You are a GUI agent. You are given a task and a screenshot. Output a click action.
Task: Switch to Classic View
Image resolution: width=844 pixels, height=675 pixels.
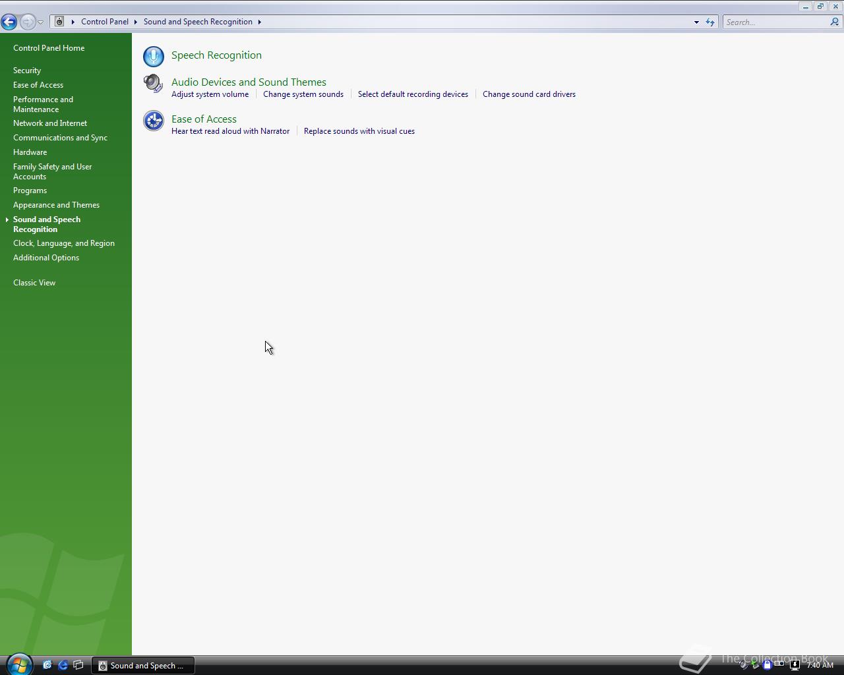34,283
